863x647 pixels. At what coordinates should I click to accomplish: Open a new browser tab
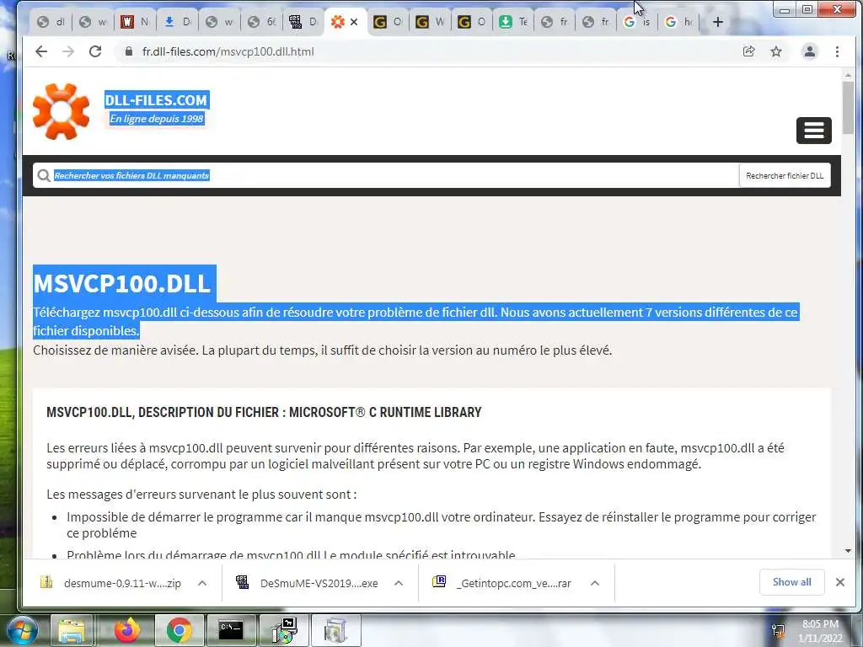coord(718,22)
